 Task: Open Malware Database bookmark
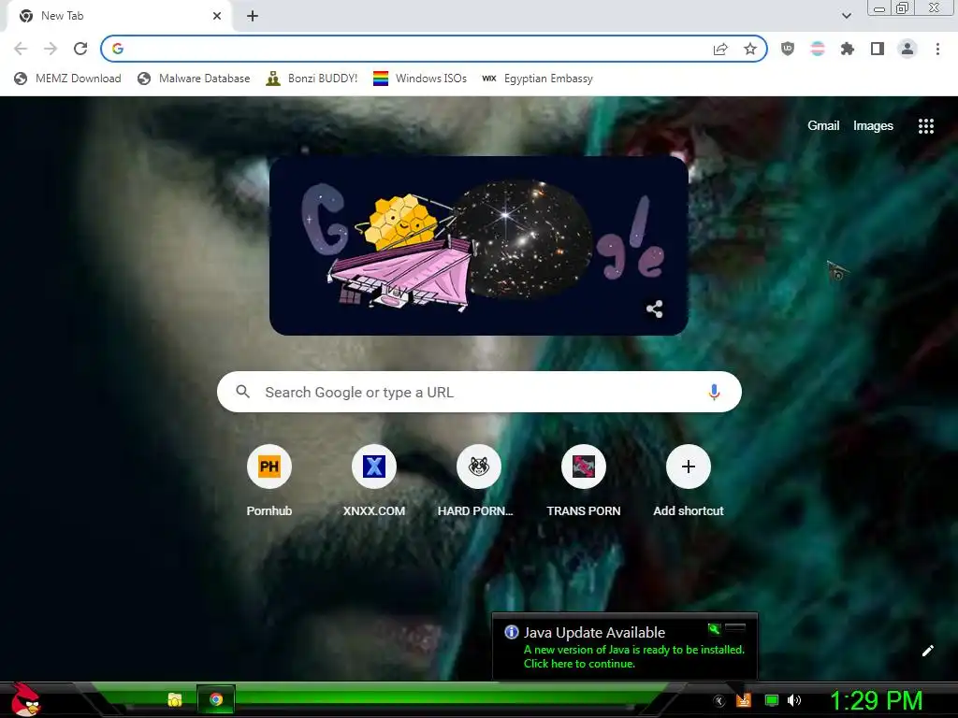point(194,79)
